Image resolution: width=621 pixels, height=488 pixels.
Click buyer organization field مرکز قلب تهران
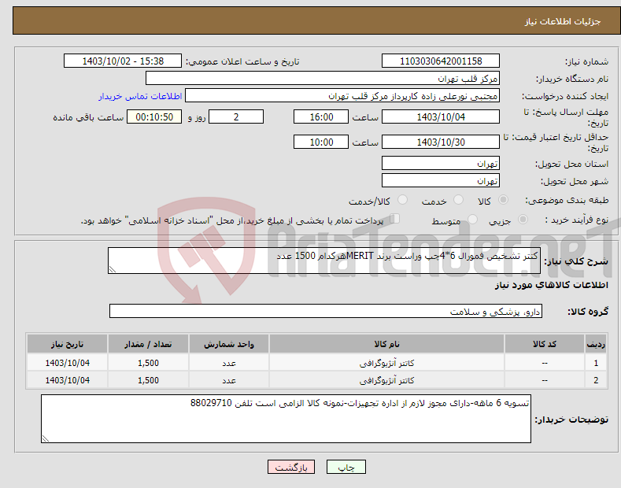[x=323, y=79]
